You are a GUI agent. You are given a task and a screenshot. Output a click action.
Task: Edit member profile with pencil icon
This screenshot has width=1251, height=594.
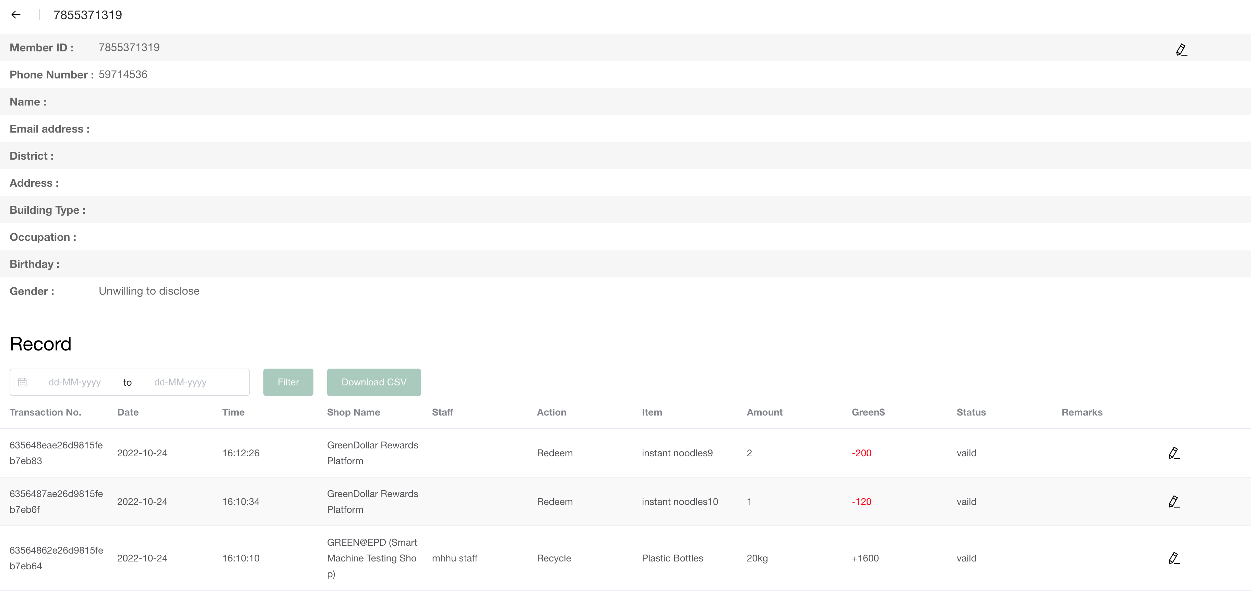(x=1181, y=49)
